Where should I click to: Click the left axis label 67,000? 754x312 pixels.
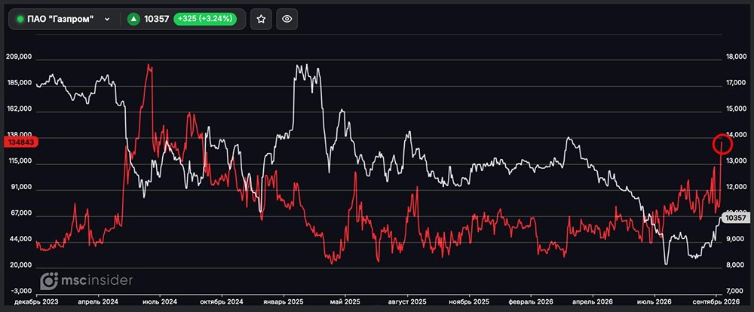[20, 213]
